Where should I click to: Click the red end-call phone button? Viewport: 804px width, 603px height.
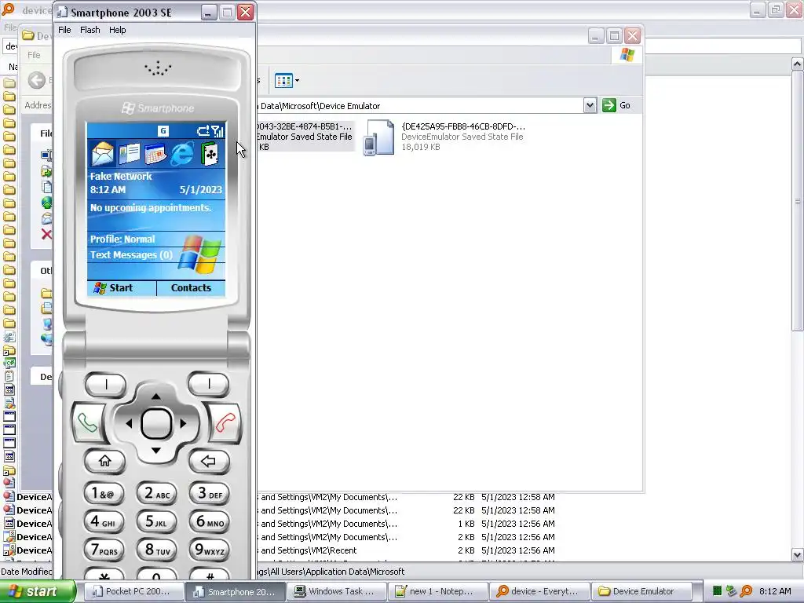pyautogui.click(x=225, y=423)
